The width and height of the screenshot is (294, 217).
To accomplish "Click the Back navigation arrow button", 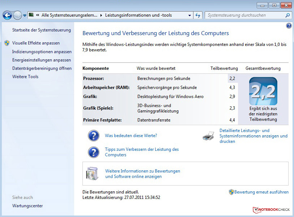I will [x=7, y=16].
